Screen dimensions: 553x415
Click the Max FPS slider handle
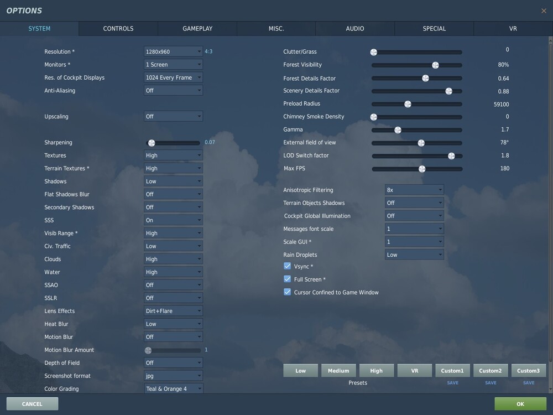point(422,169)
